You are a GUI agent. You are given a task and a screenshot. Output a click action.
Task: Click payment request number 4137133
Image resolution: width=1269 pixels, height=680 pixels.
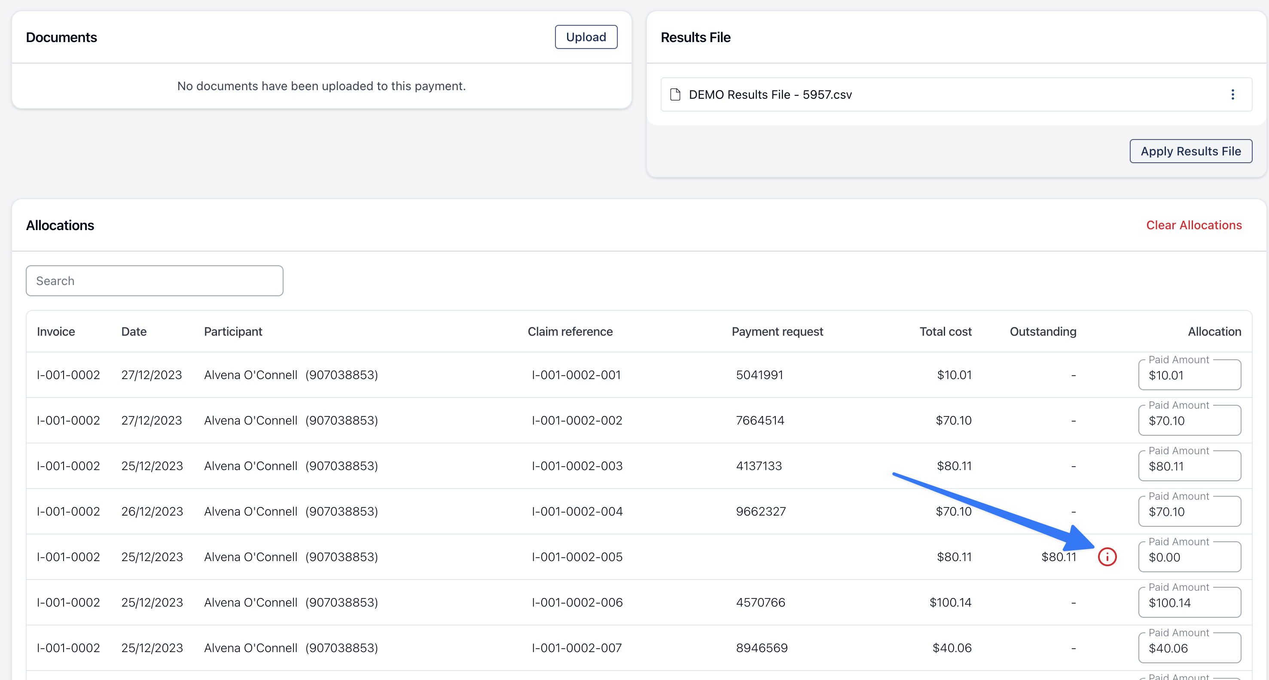coord(759,466)
